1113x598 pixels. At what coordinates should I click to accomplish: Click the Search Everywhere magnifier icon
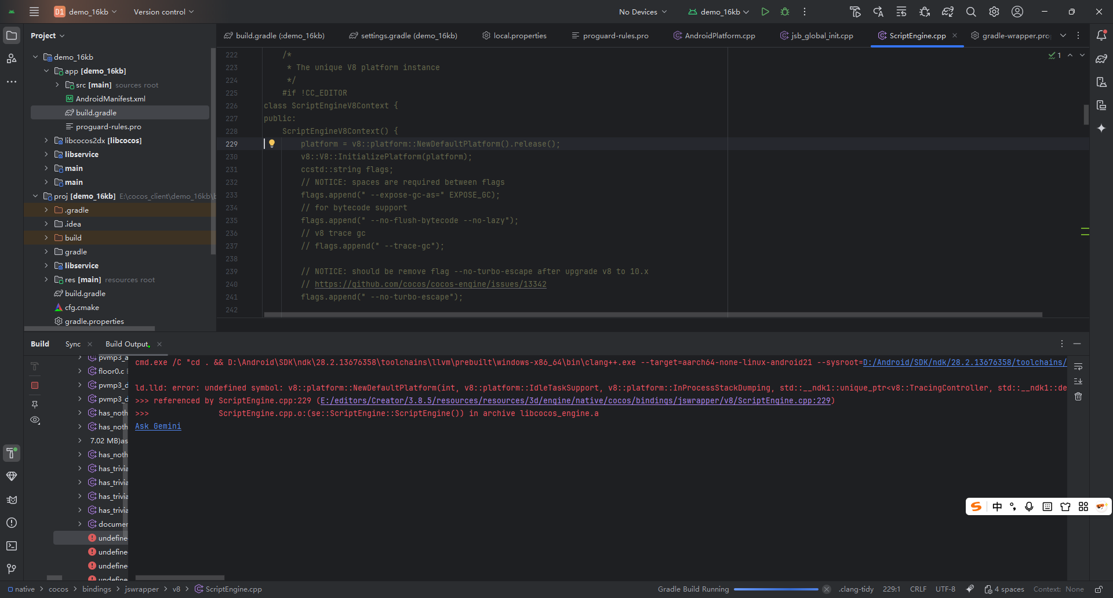tap(971, 12)
